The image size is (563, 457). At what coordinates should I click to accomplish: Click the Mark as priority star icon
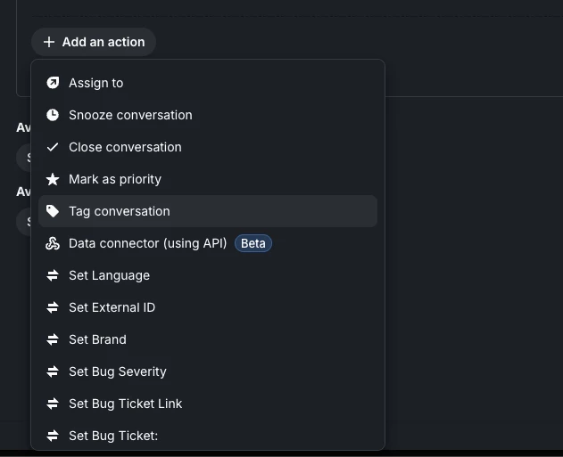click(53, 179)
